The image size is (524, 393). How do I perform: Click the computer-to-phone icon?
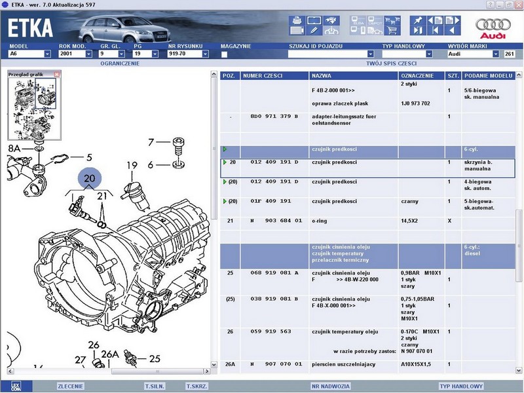(358, 31)
